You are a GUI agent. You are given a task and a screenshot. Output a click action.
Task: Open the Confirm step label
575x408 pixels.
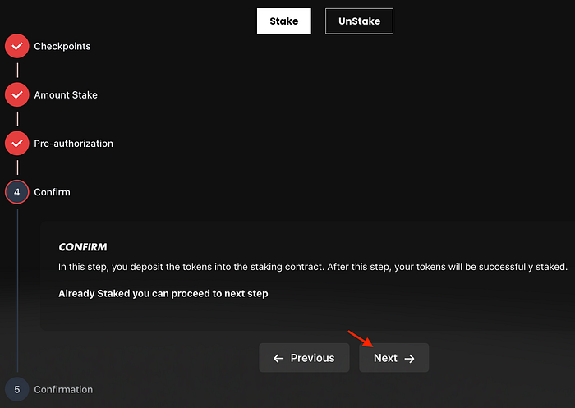(x=52, y=192)
